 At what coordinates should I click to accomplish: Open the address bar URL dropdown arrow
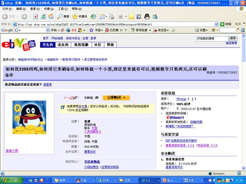coord(216,24)
